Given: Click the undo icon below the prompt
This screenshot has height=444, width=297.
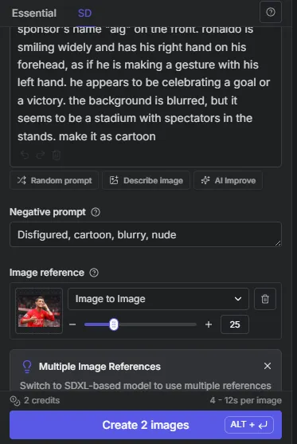Looking at the screenshot, I should coord(25,155).
